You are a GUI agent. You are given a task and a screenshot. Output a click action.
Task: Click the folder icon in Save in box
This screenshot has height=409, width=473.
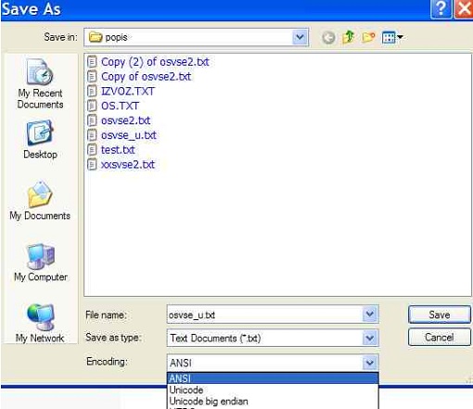[96, 37]
